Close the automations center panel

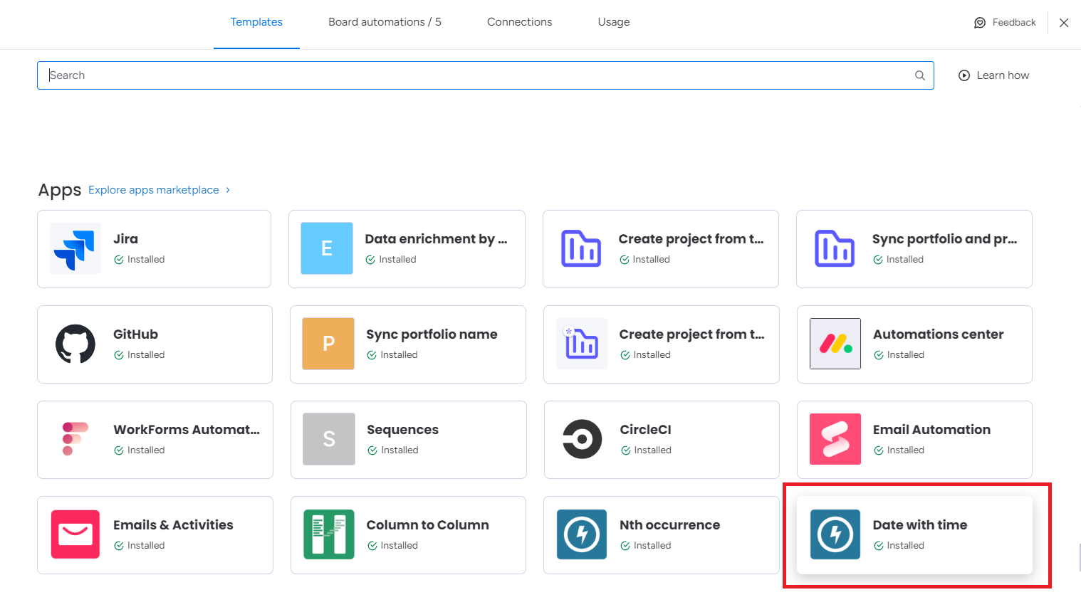[x=1064, y=23]
